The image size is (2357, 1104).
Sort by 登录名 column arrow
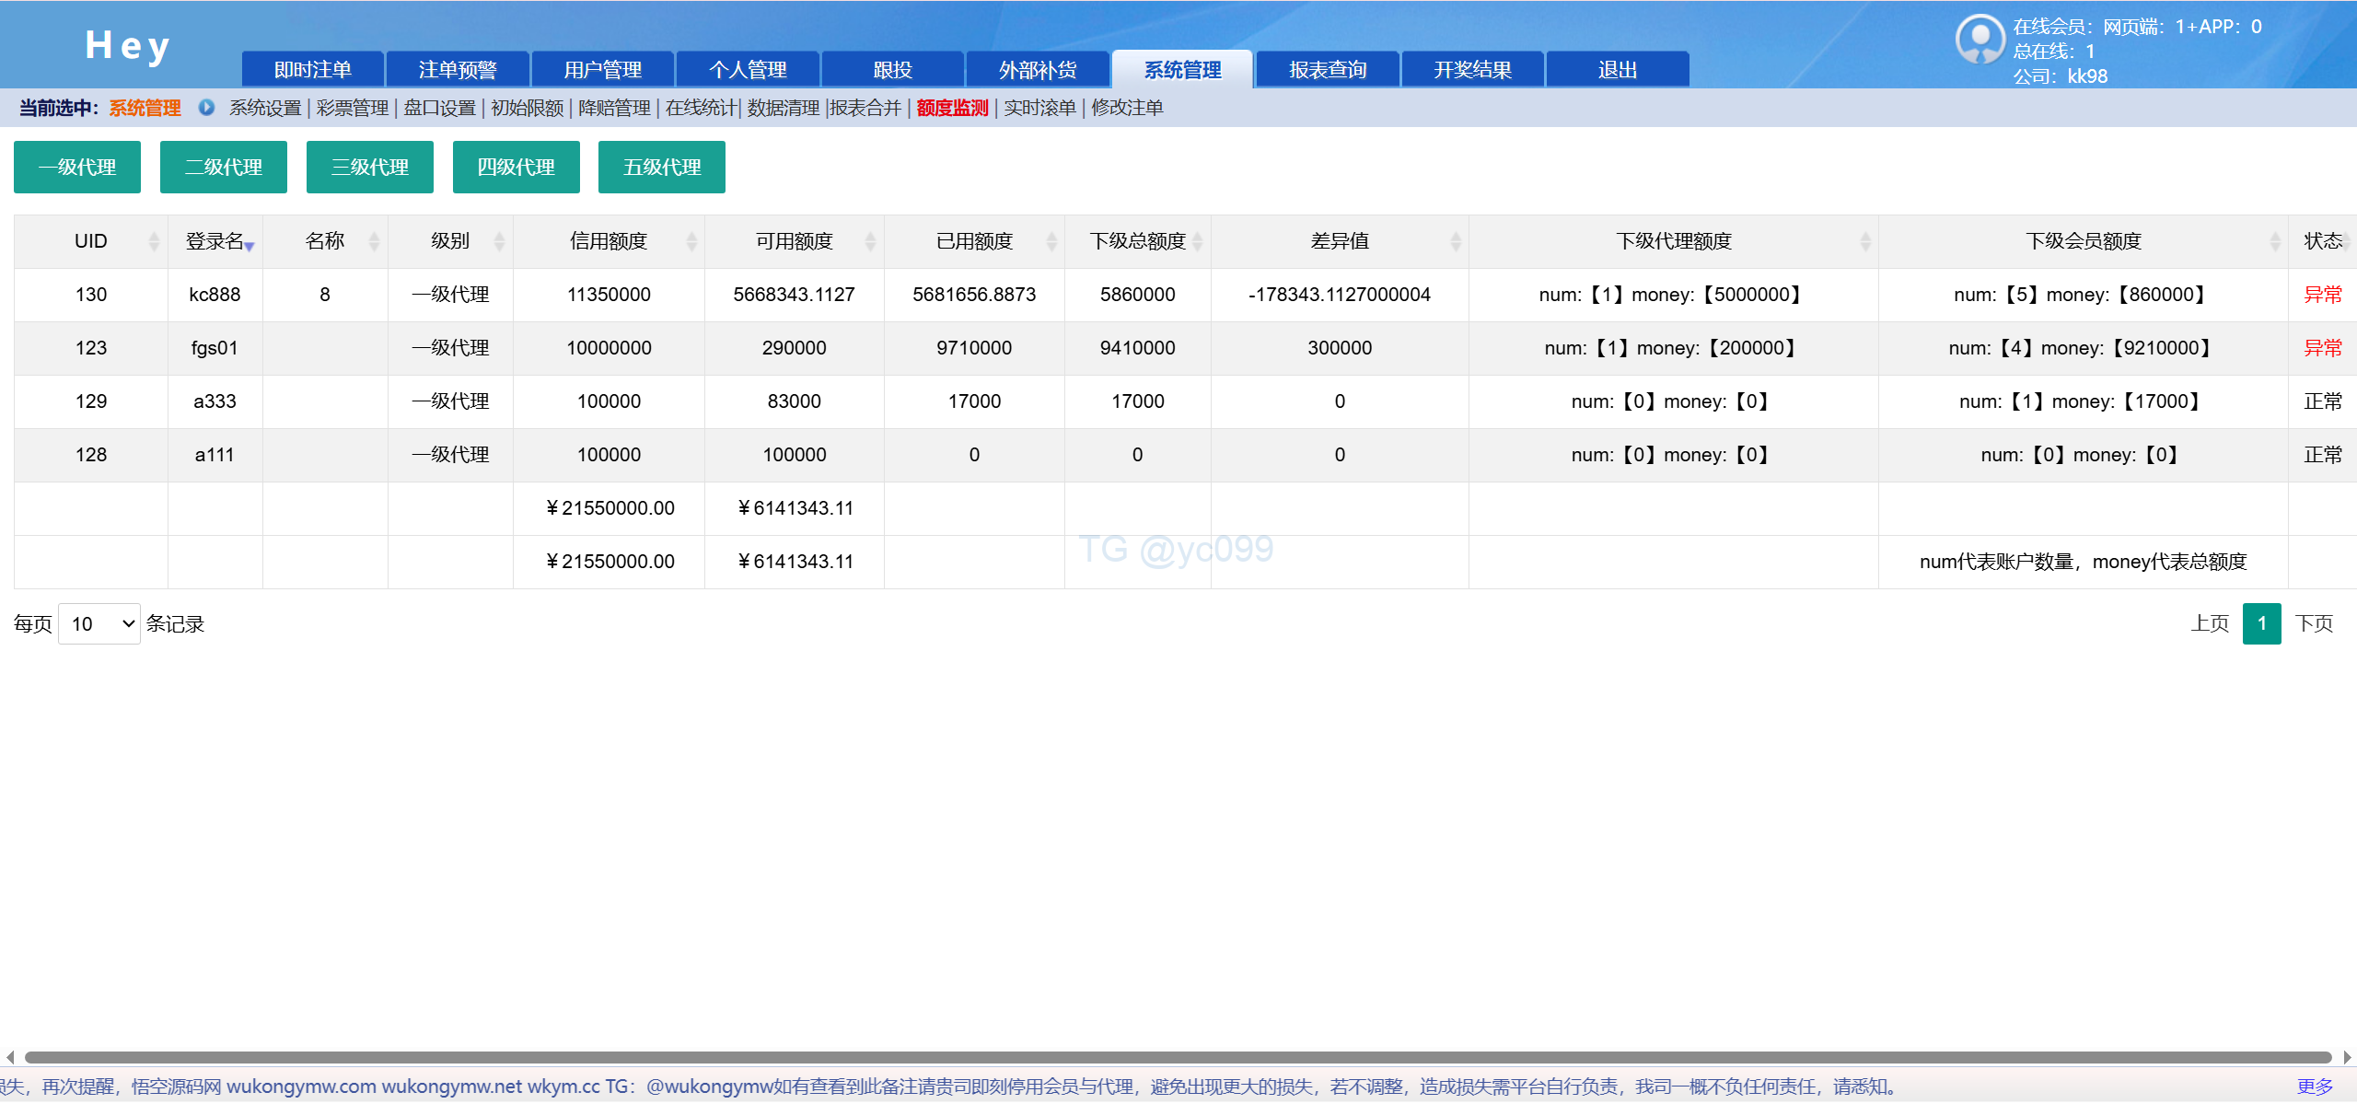click(250, 246)
